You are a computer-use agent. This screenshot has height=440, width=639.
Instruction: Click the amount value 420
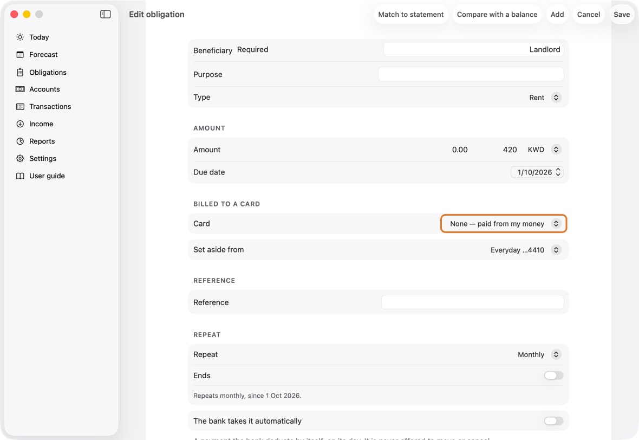click(510, 150)
